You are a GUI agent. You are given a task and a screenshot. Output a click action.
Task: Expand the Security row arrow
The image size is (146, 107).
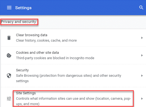[142, 76]
